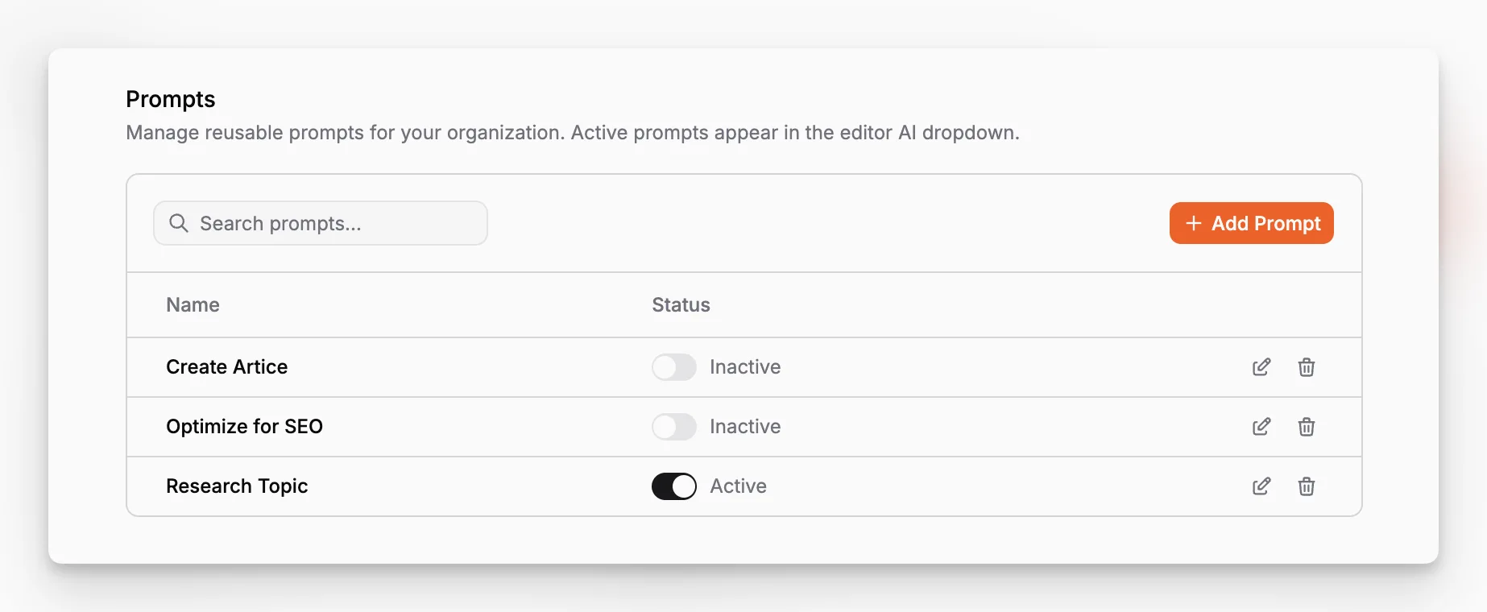
Task: Focus the Search prompts field
Action: (x=321, y=223)
